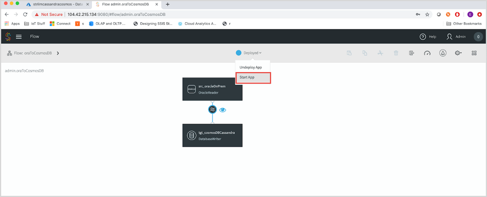
Task: Click the wave stream node icon
Action: tap(212, 109)
